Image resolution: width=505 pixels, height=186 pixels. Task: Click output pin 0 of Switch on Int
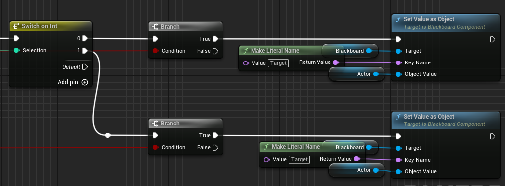click(85, 39)
